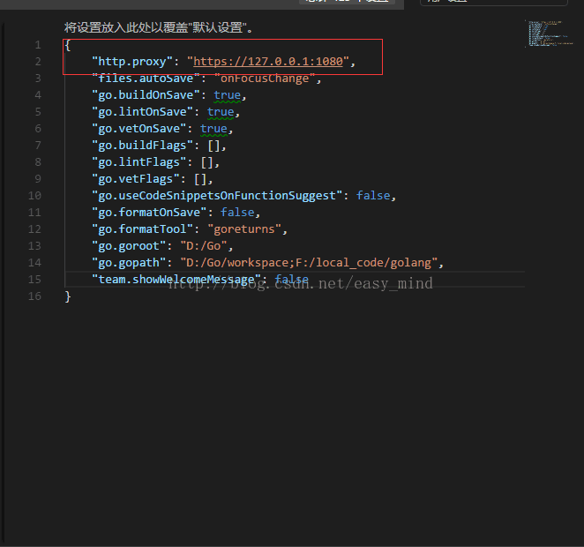The height and width of the screenshot is (547, 584).
Task: Place cursor in go.buildFlags empty array
Action: coord(213,146)
